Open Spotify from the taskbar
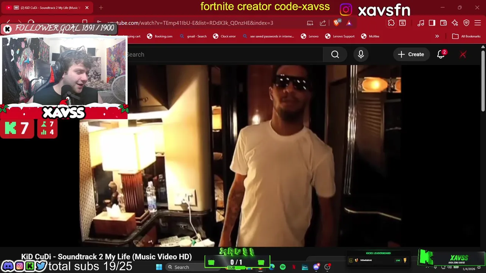Screen dimensions: 486x273 [282, 267]
